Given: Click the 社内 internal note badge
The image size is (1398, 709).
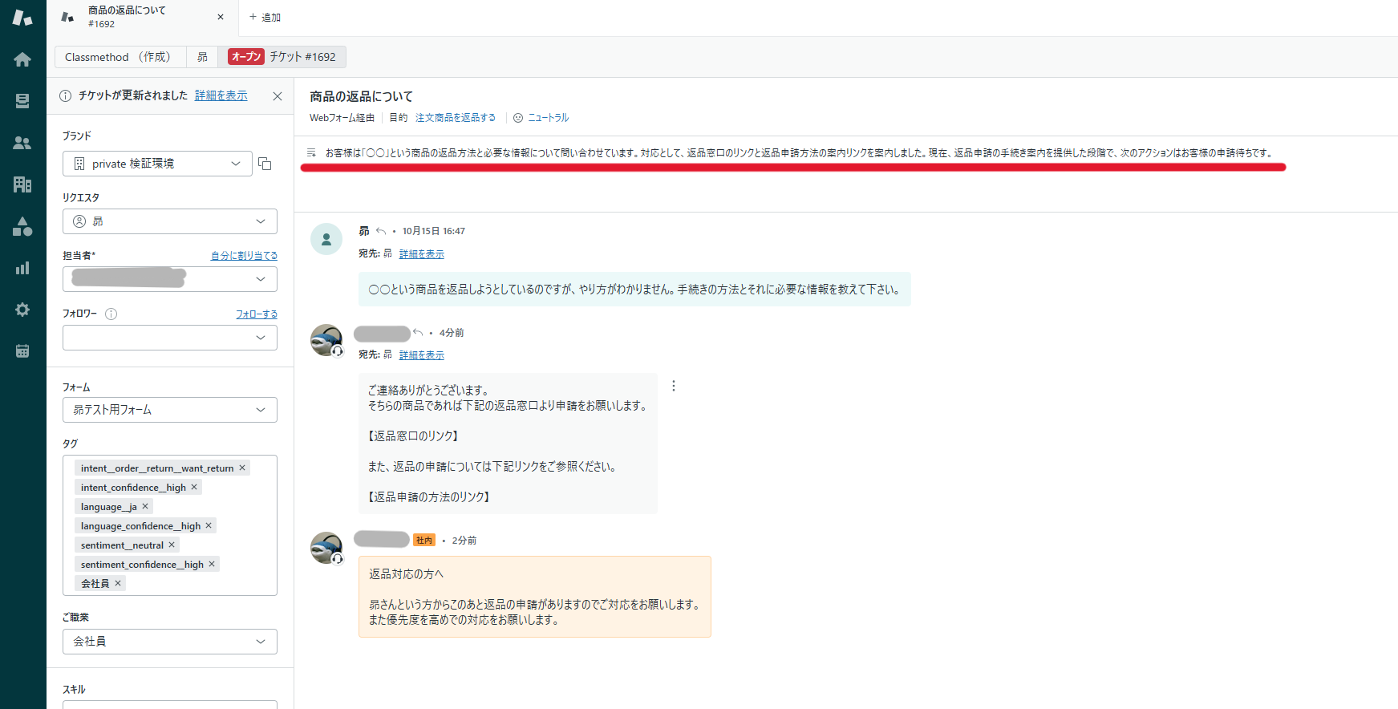Looking at the screenshot, I should (x=424, y=541).
